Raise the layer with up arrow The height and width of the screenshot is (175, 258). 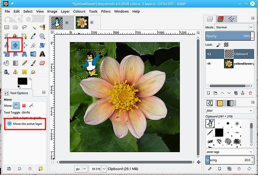coord(222,93)
